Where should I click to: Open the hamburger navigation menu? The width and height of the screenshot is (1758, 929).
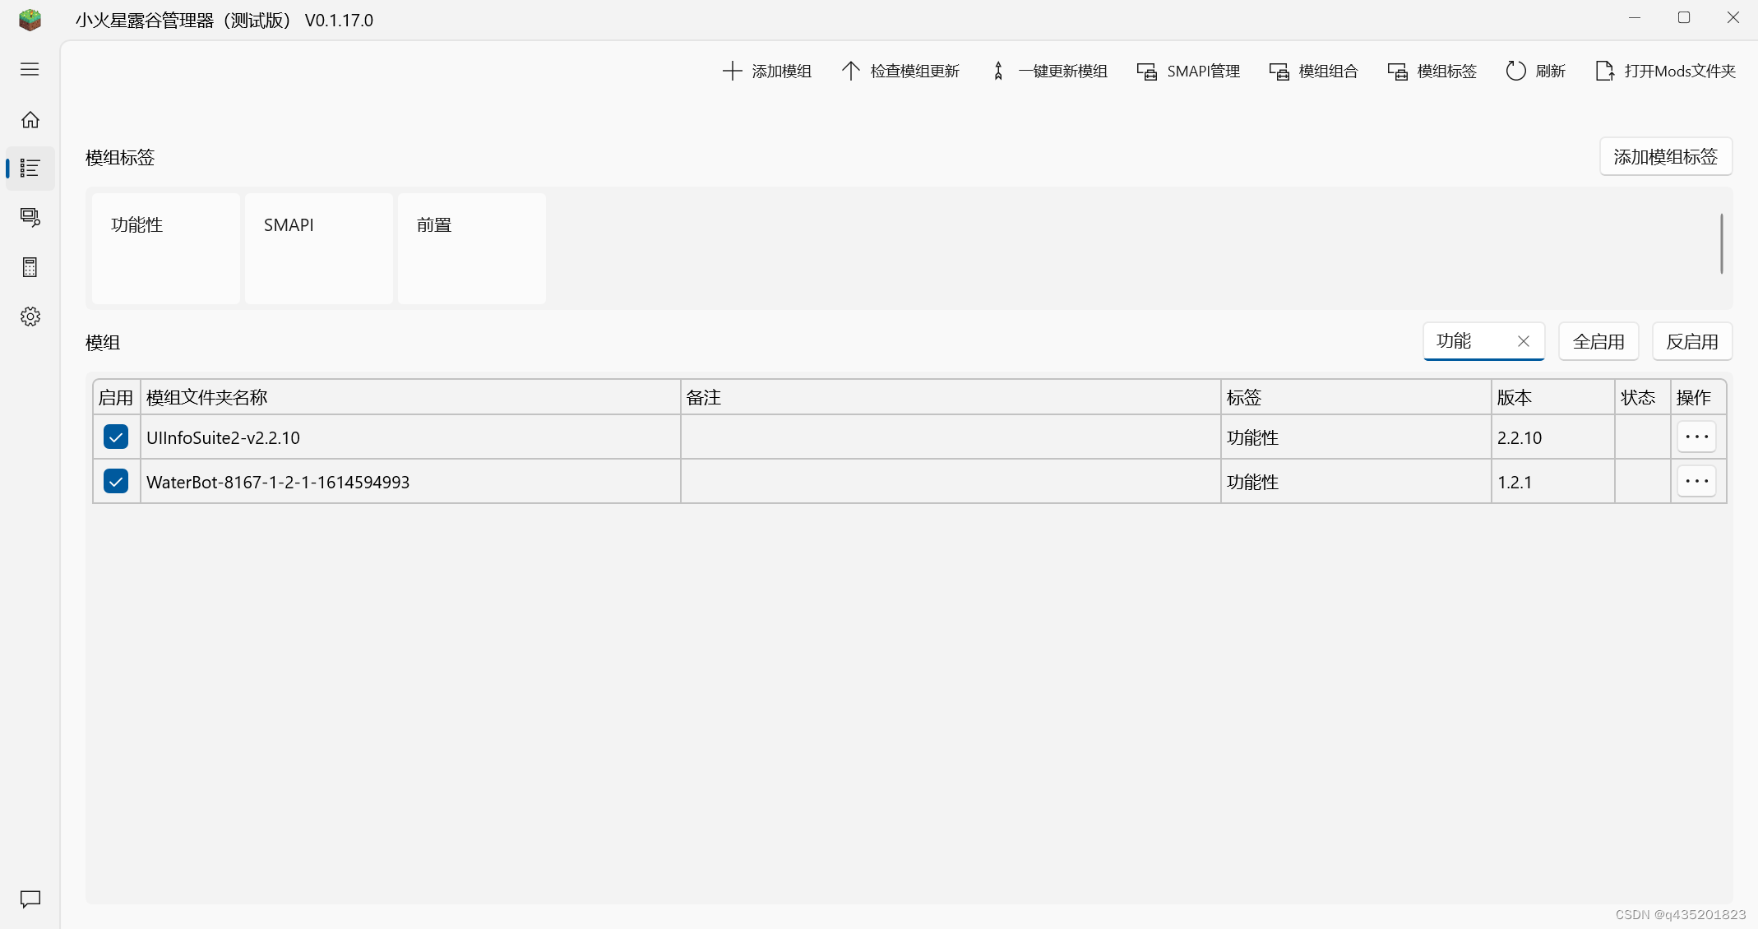click(30, 69)
